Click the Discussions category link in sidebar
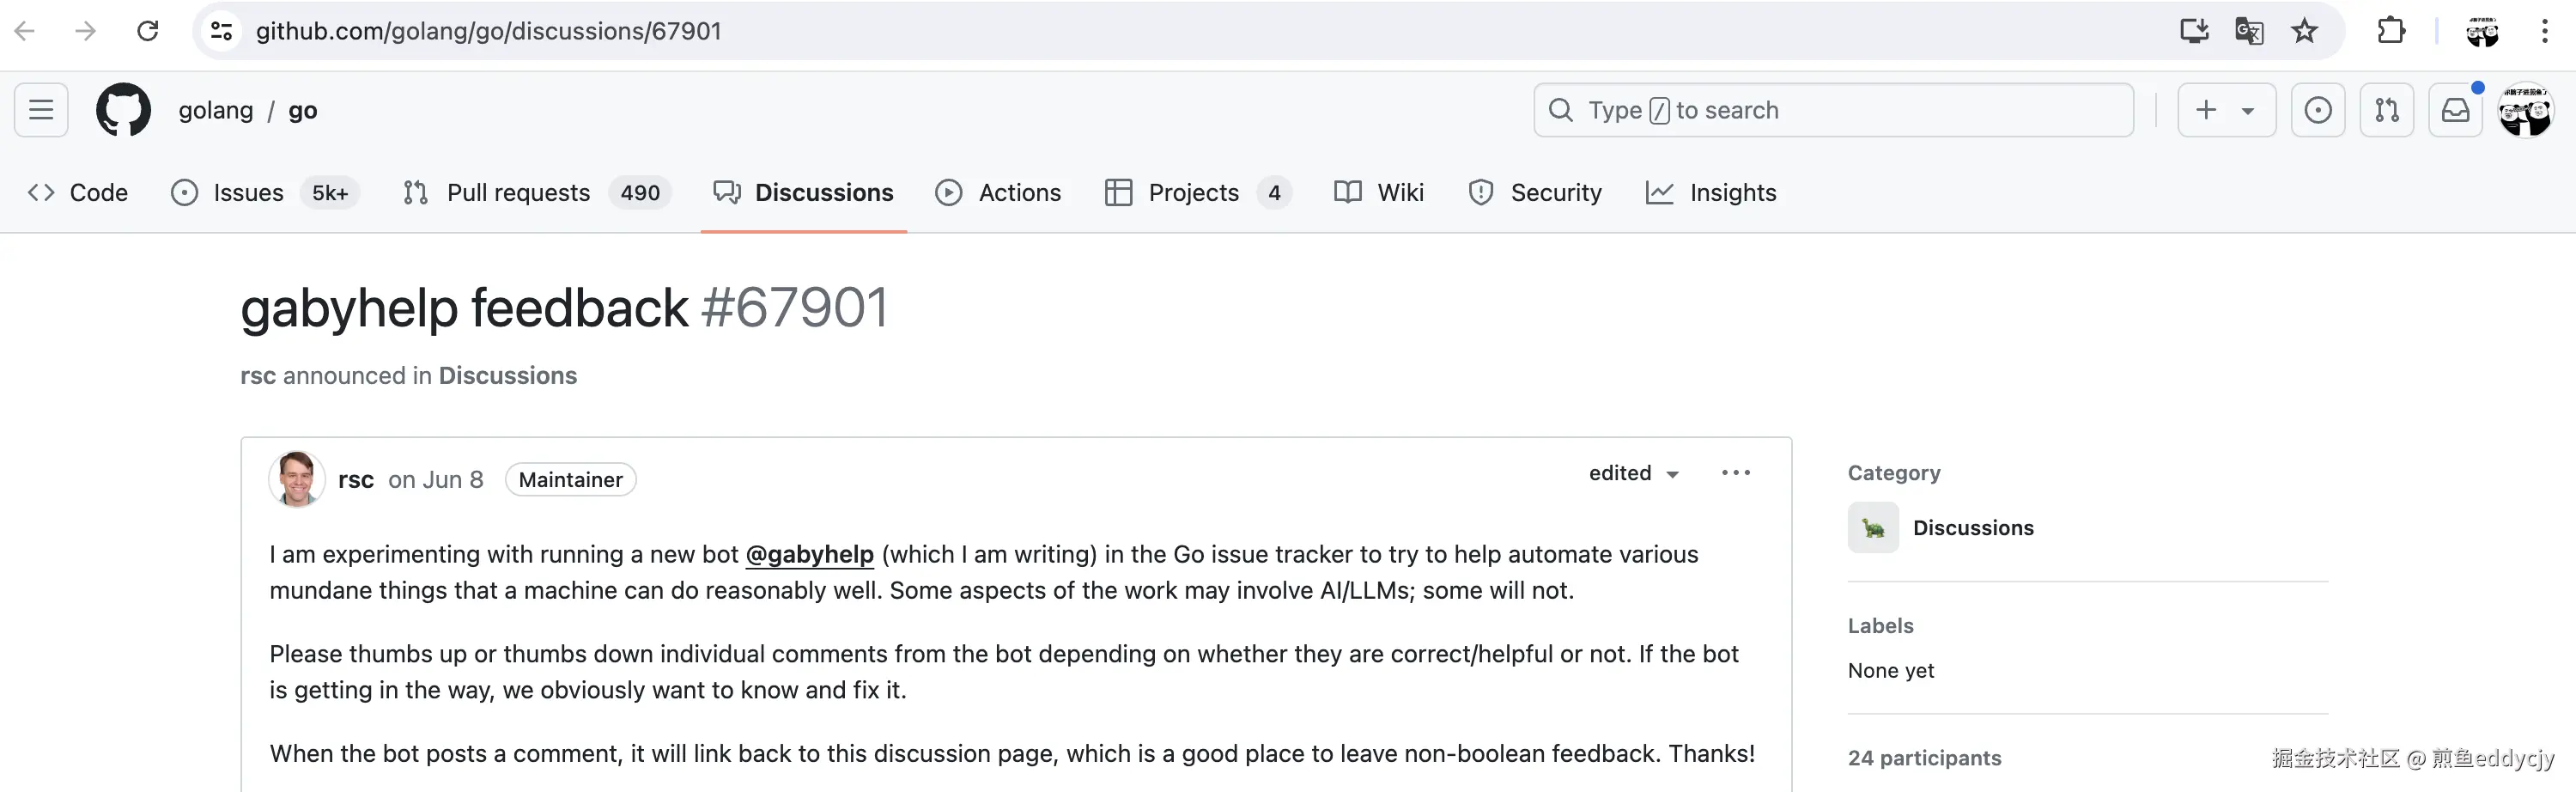Image resolution: width=2576 pixels, height=792 pixels. coord(1972,528)
